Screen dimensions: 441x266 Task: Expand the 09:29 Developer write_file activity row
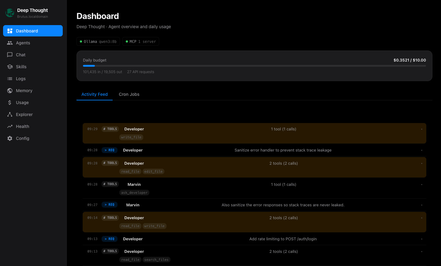[254, 133]
